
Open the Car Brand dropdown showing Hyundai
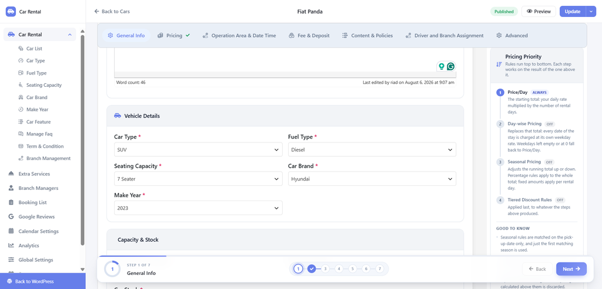[x=372, y=179]
